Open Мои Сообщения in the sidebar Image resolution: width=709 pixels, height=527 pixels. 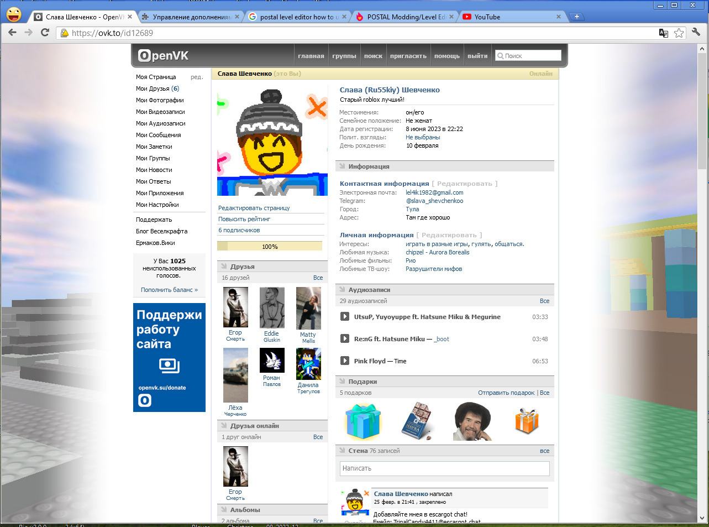(x=159, y=135)
